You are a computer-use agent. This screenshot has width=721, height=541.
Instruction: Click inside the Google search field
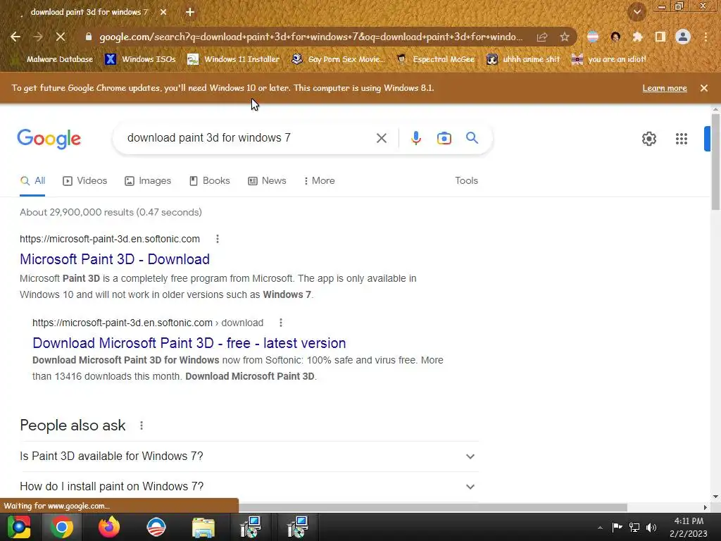click(249, 138)
